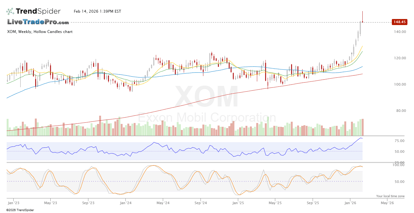Click the Jan '23 time axis label
Screen dimensions: 414x213
tap(13, 203)
